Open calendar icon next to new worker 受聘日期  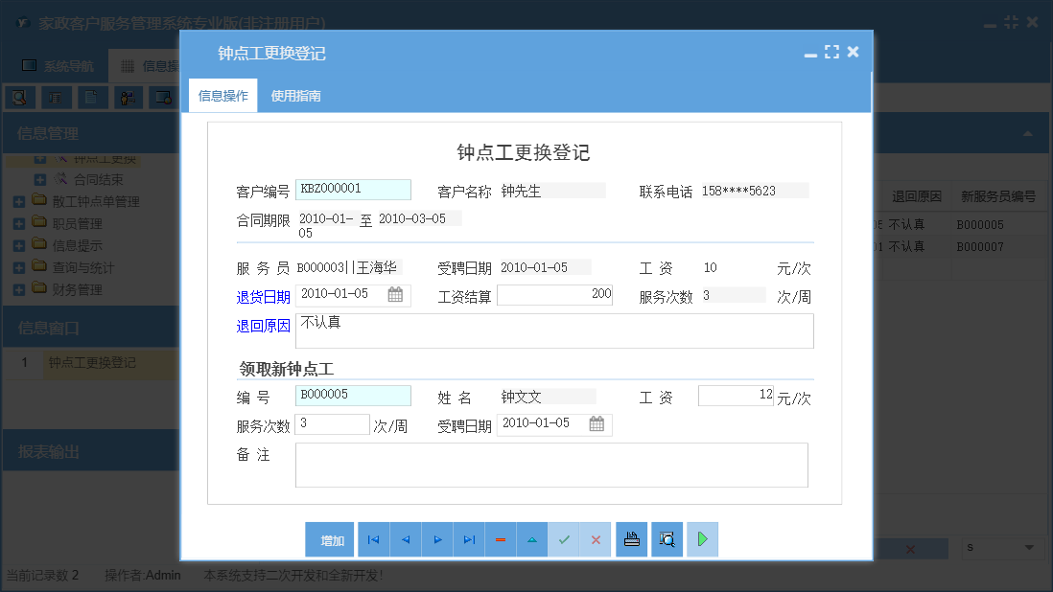[x=596, y=422]
